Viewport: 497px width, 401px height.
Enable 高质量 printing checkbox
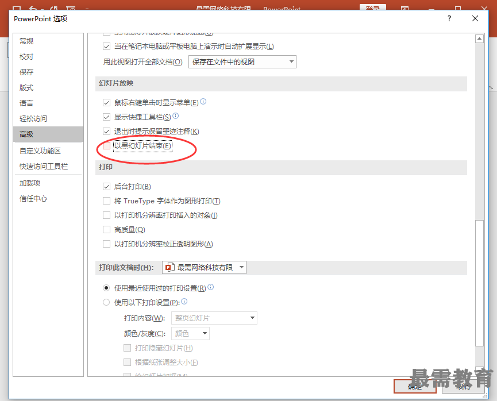point(106,229)
